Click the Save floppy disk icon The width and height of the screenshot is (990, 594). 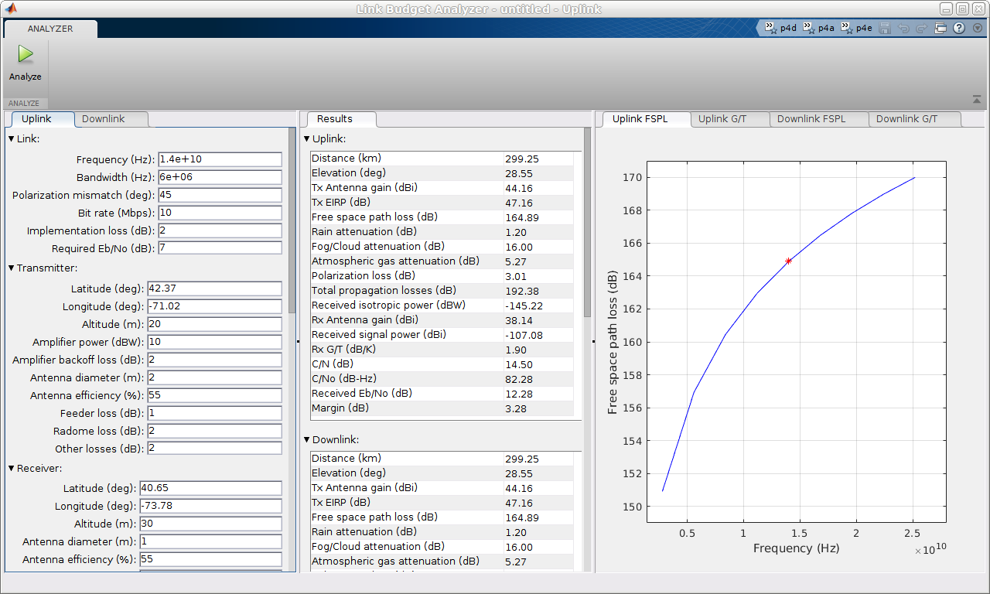[x=885, y=28]
